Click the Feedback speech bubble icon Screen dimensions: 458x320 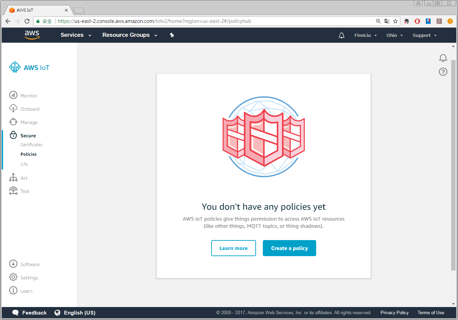click(x=15, y=312)
